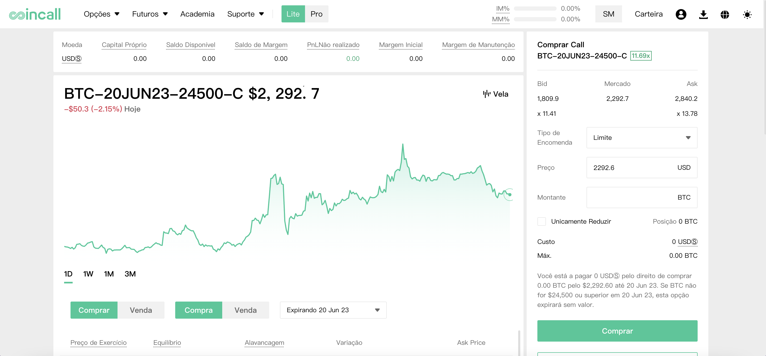
Task: Click the Variação column header
Action: click(x=349, y=343)
